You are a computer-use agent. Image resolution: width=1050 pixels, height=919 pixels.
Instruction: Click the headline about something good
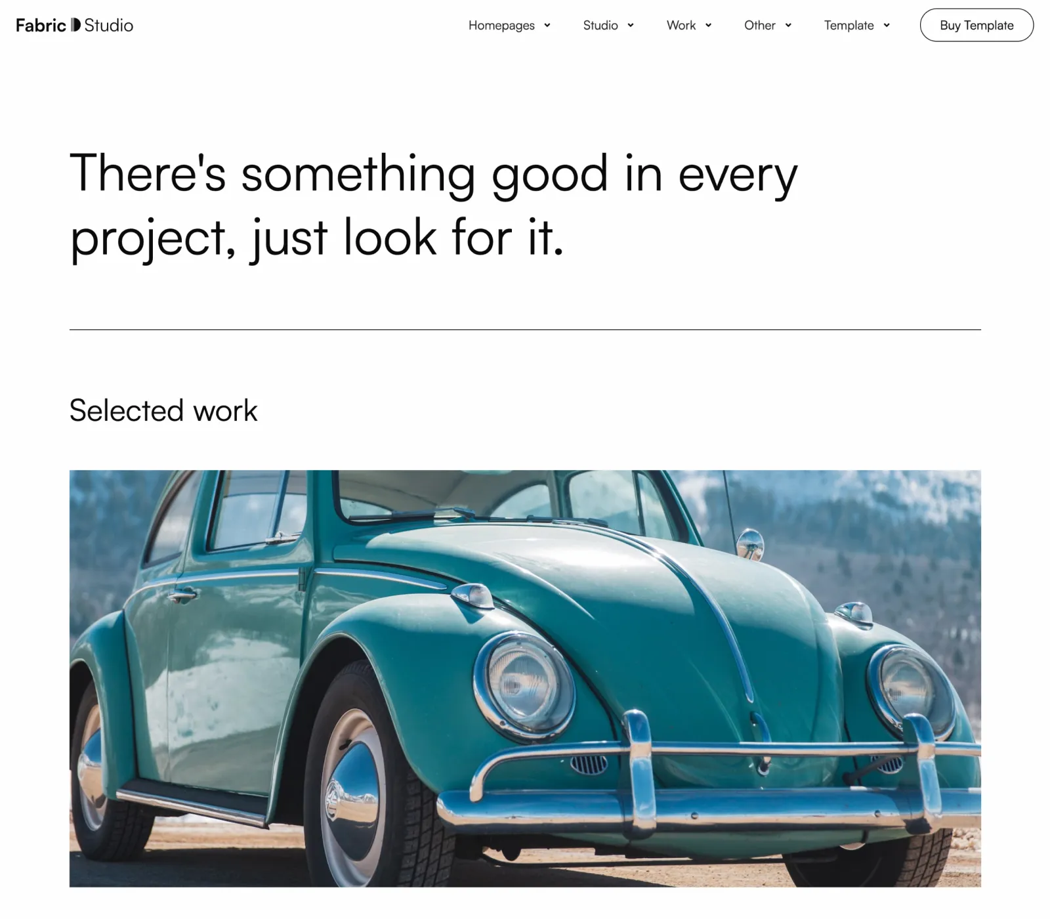coord(433,205)
